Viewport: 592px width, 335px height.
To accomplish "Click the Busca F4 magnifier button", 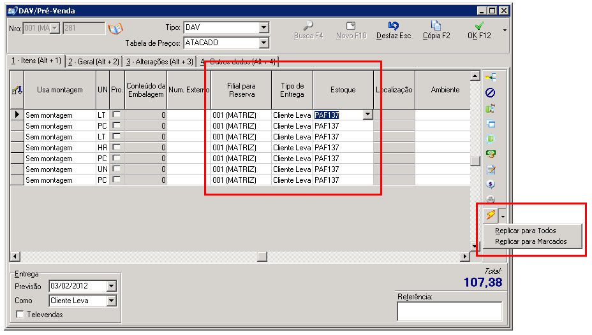I will (x=309, y=30).
